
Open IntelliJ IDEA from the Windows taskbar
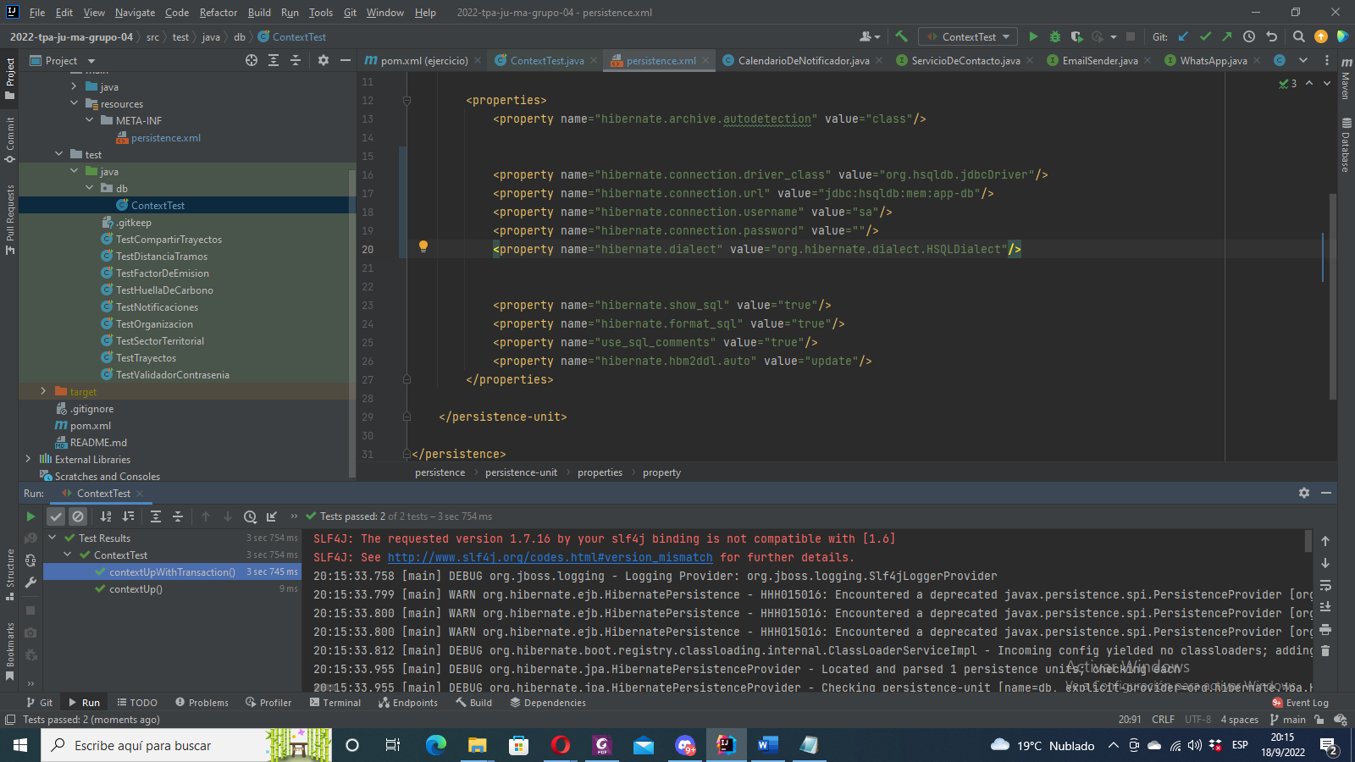click(x=727, y=745)
